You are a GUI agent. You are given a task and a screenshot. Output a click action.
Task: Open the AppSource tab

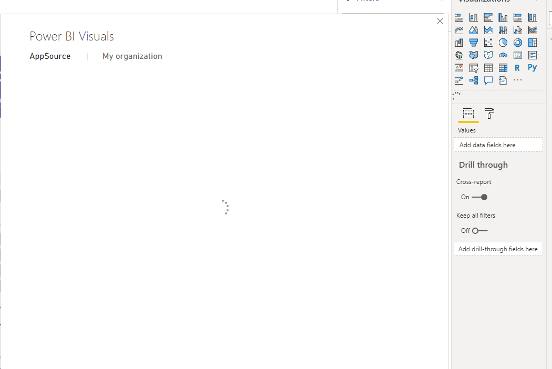pyautogui.click(x=50, y=56)
